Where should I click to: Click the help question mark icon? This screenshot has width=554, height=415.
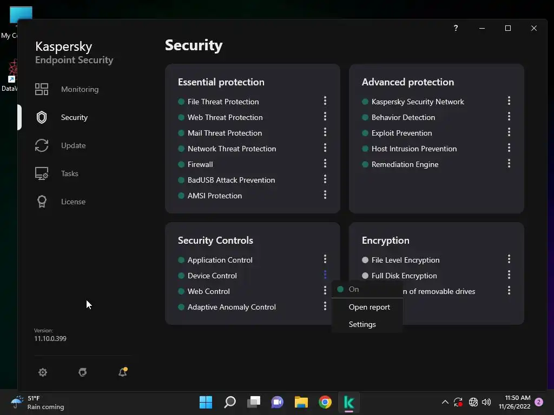pyautogui.click(x=456, y=28)
